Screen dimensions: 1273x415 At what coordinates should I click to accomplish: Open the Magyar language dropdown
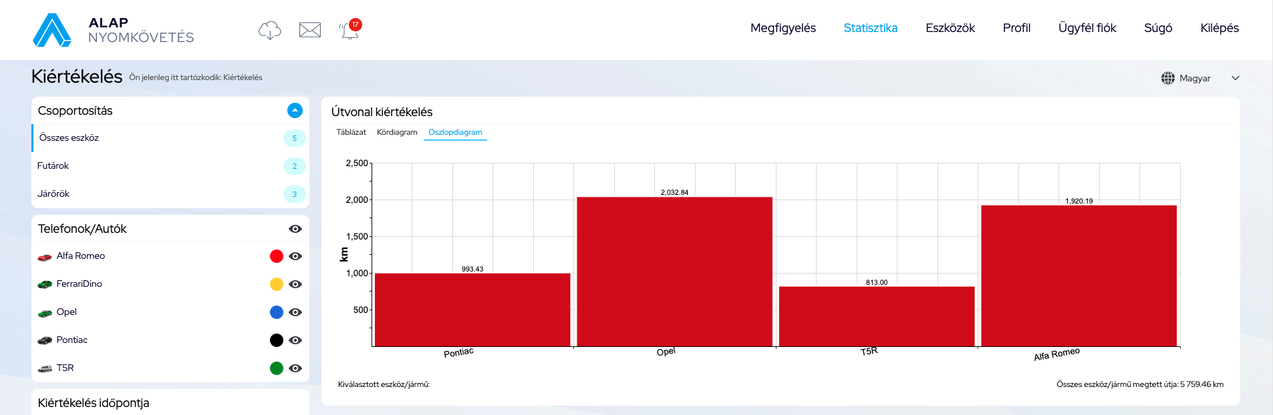pyautogui.click(x=1235, y=78)
